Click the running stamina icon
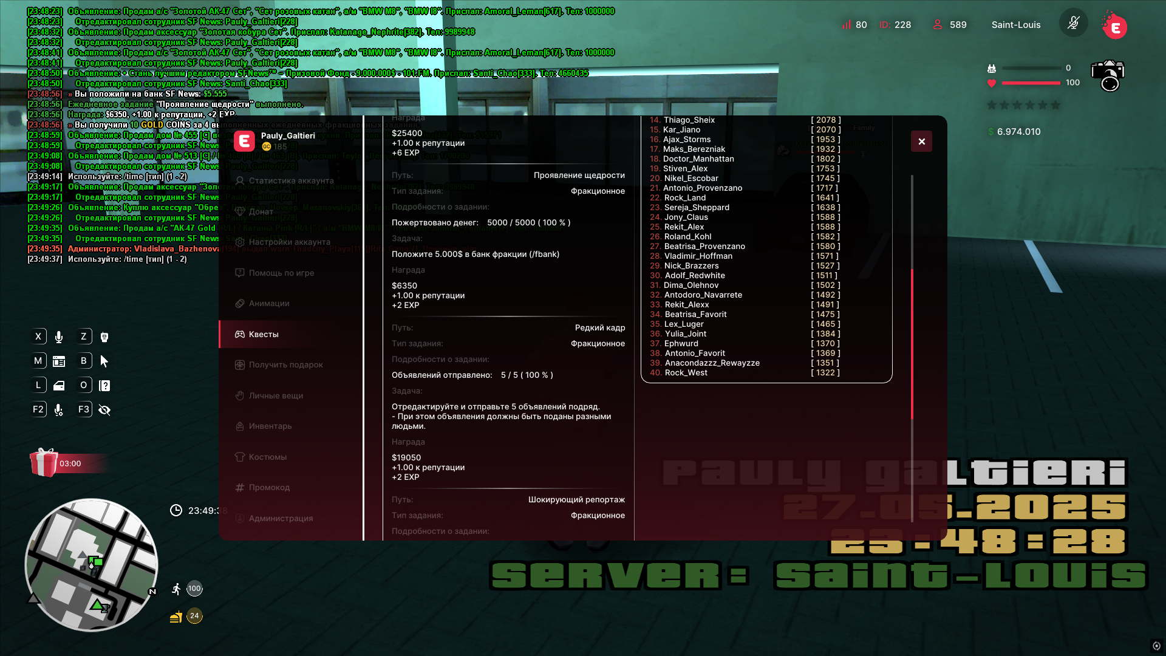Screen dimensions: 1166x656 (x=176, y=589)
